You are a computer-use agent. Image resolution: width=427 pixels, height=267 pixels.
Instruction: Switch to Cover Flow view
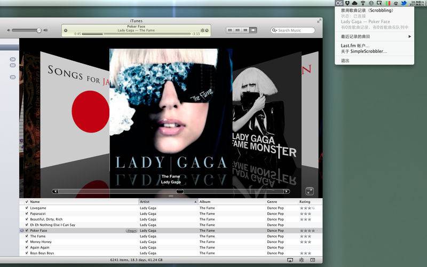253,30
